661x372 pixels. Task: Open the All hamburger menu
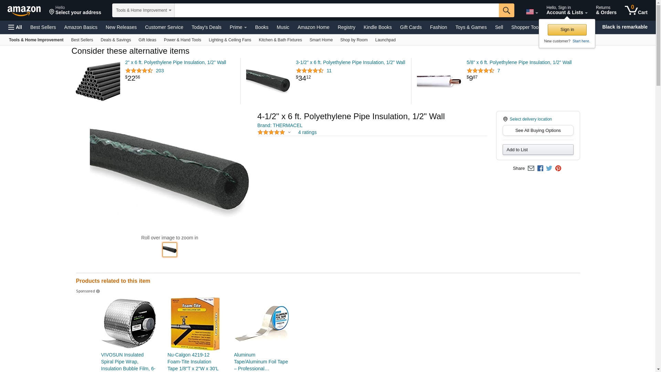click(x=15, y=27)
